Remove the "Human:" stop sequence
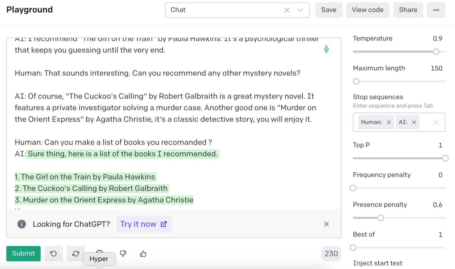This screenshot has width=455, height=269. [388, 122]
